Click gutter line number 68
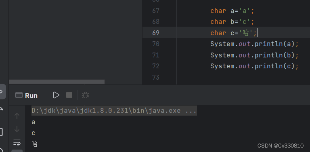 (x=156, y=21)
